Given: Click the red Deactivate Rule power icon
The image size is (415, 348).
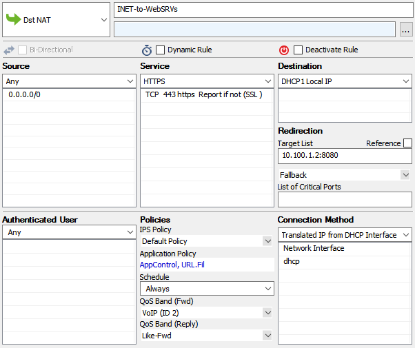Looking at the screenshot, I should pyautogui.click(x=284, y=50).
